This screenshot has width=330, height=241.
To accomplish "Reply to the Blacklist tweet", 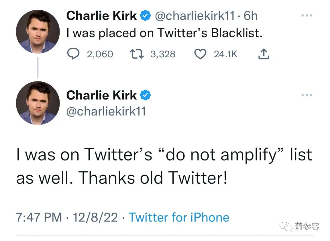I will (x=73, y=54).
